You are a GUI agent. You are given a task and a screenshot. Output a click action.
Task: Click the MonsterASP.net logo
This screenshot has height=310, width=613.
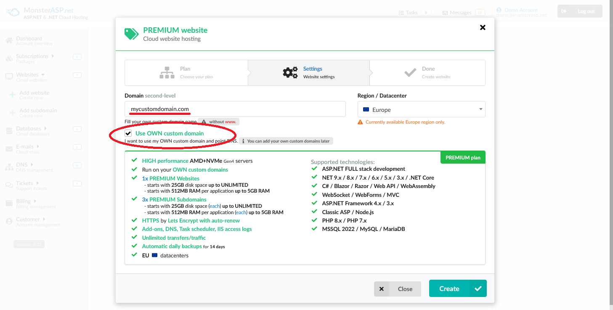pyautogui.click(x=47, y=13)
